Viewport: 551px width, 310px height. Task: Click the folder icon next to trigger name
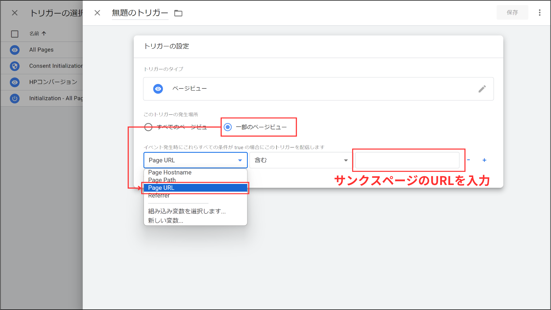(178, 13)
